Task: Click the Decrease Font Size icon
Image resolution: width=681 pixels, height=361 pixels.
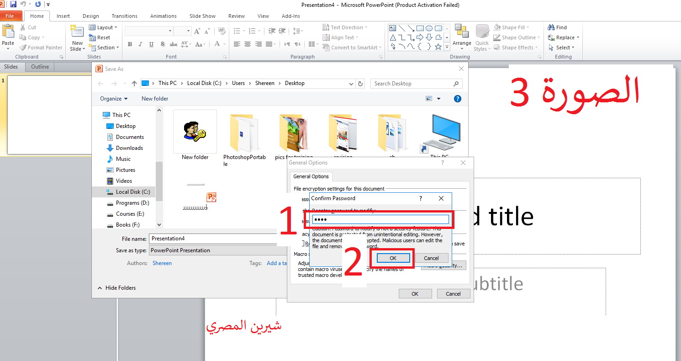Action: 207,31
